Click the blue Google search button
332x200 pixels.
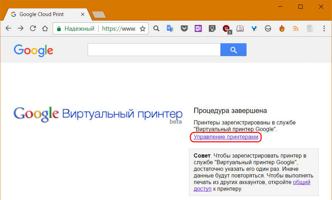[x=233, y=50]
